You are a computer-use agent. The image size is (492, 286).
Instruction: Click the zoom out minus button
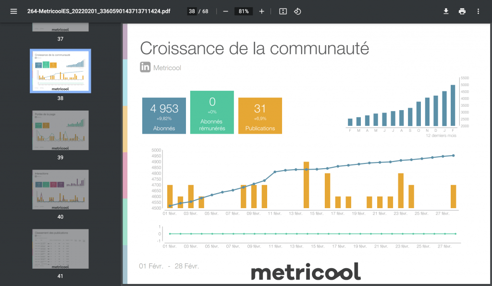coord(225,11)
